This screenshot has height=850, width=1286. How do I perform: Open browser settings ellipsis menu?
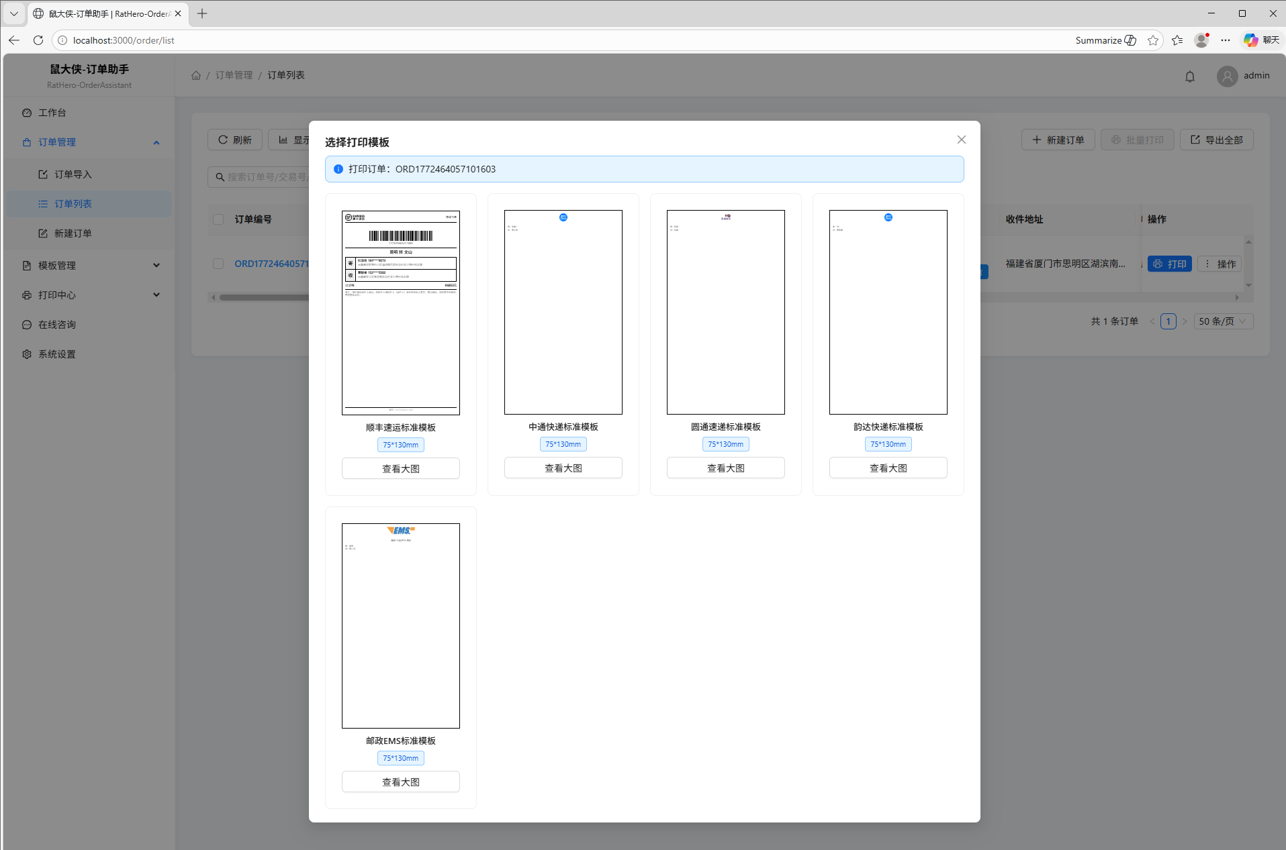[1226, 40]
